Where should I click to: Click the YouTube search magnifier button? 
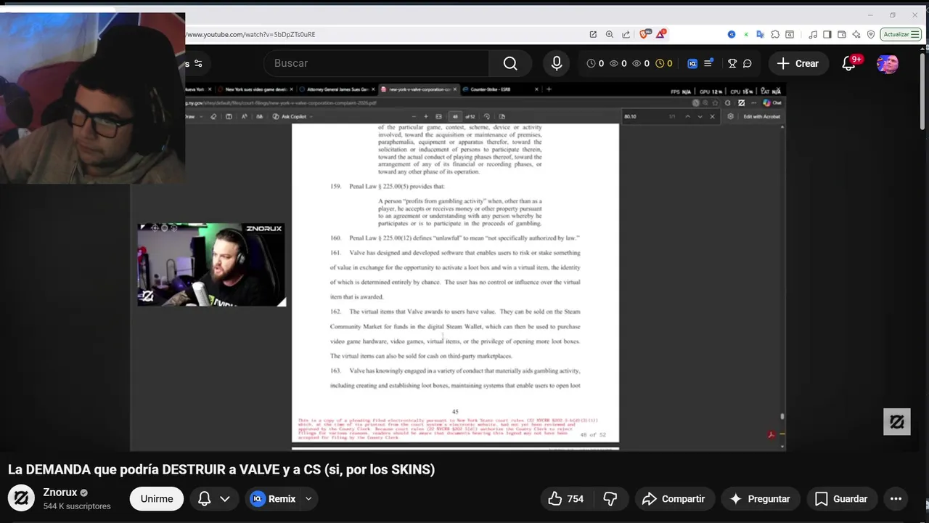(x=510, y=63)
